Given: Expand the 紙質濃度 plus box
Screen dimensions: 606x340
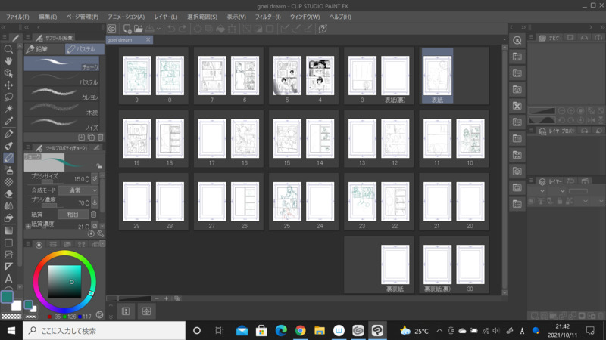Looking at the screenshot, I should 28,226.
